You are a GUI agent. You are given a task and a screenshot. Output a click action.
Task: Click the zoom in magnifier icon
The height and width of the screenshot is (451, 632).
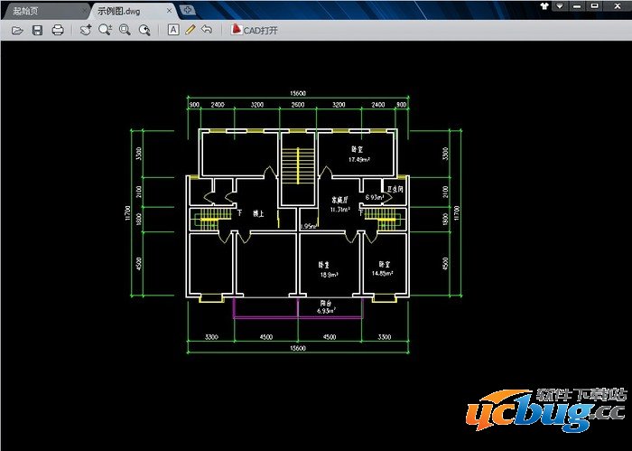tap(105, 30)
